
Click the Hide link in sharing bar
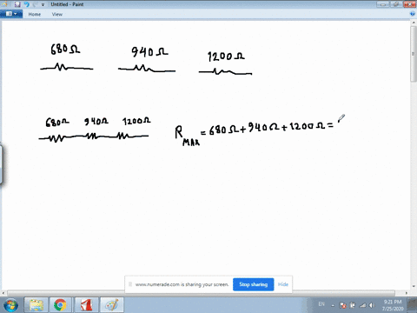click(283, 284)
